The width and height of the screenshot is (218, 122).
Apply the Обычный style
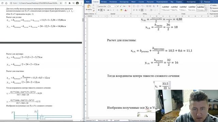coord(166,8)
